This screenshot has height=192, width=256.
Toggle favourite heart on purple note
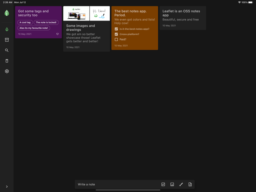57,34
